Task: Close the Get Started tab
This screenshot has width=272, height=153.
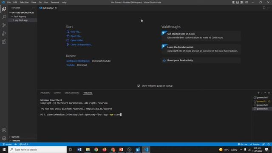Action: pyautogui.click(x=56, y=8)
